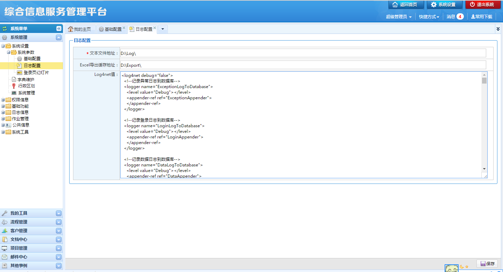The width and height of the screenshot is (503, 272).
Task: Click the 系统管理 monitor icon in tree
Action: click(14, 93)
